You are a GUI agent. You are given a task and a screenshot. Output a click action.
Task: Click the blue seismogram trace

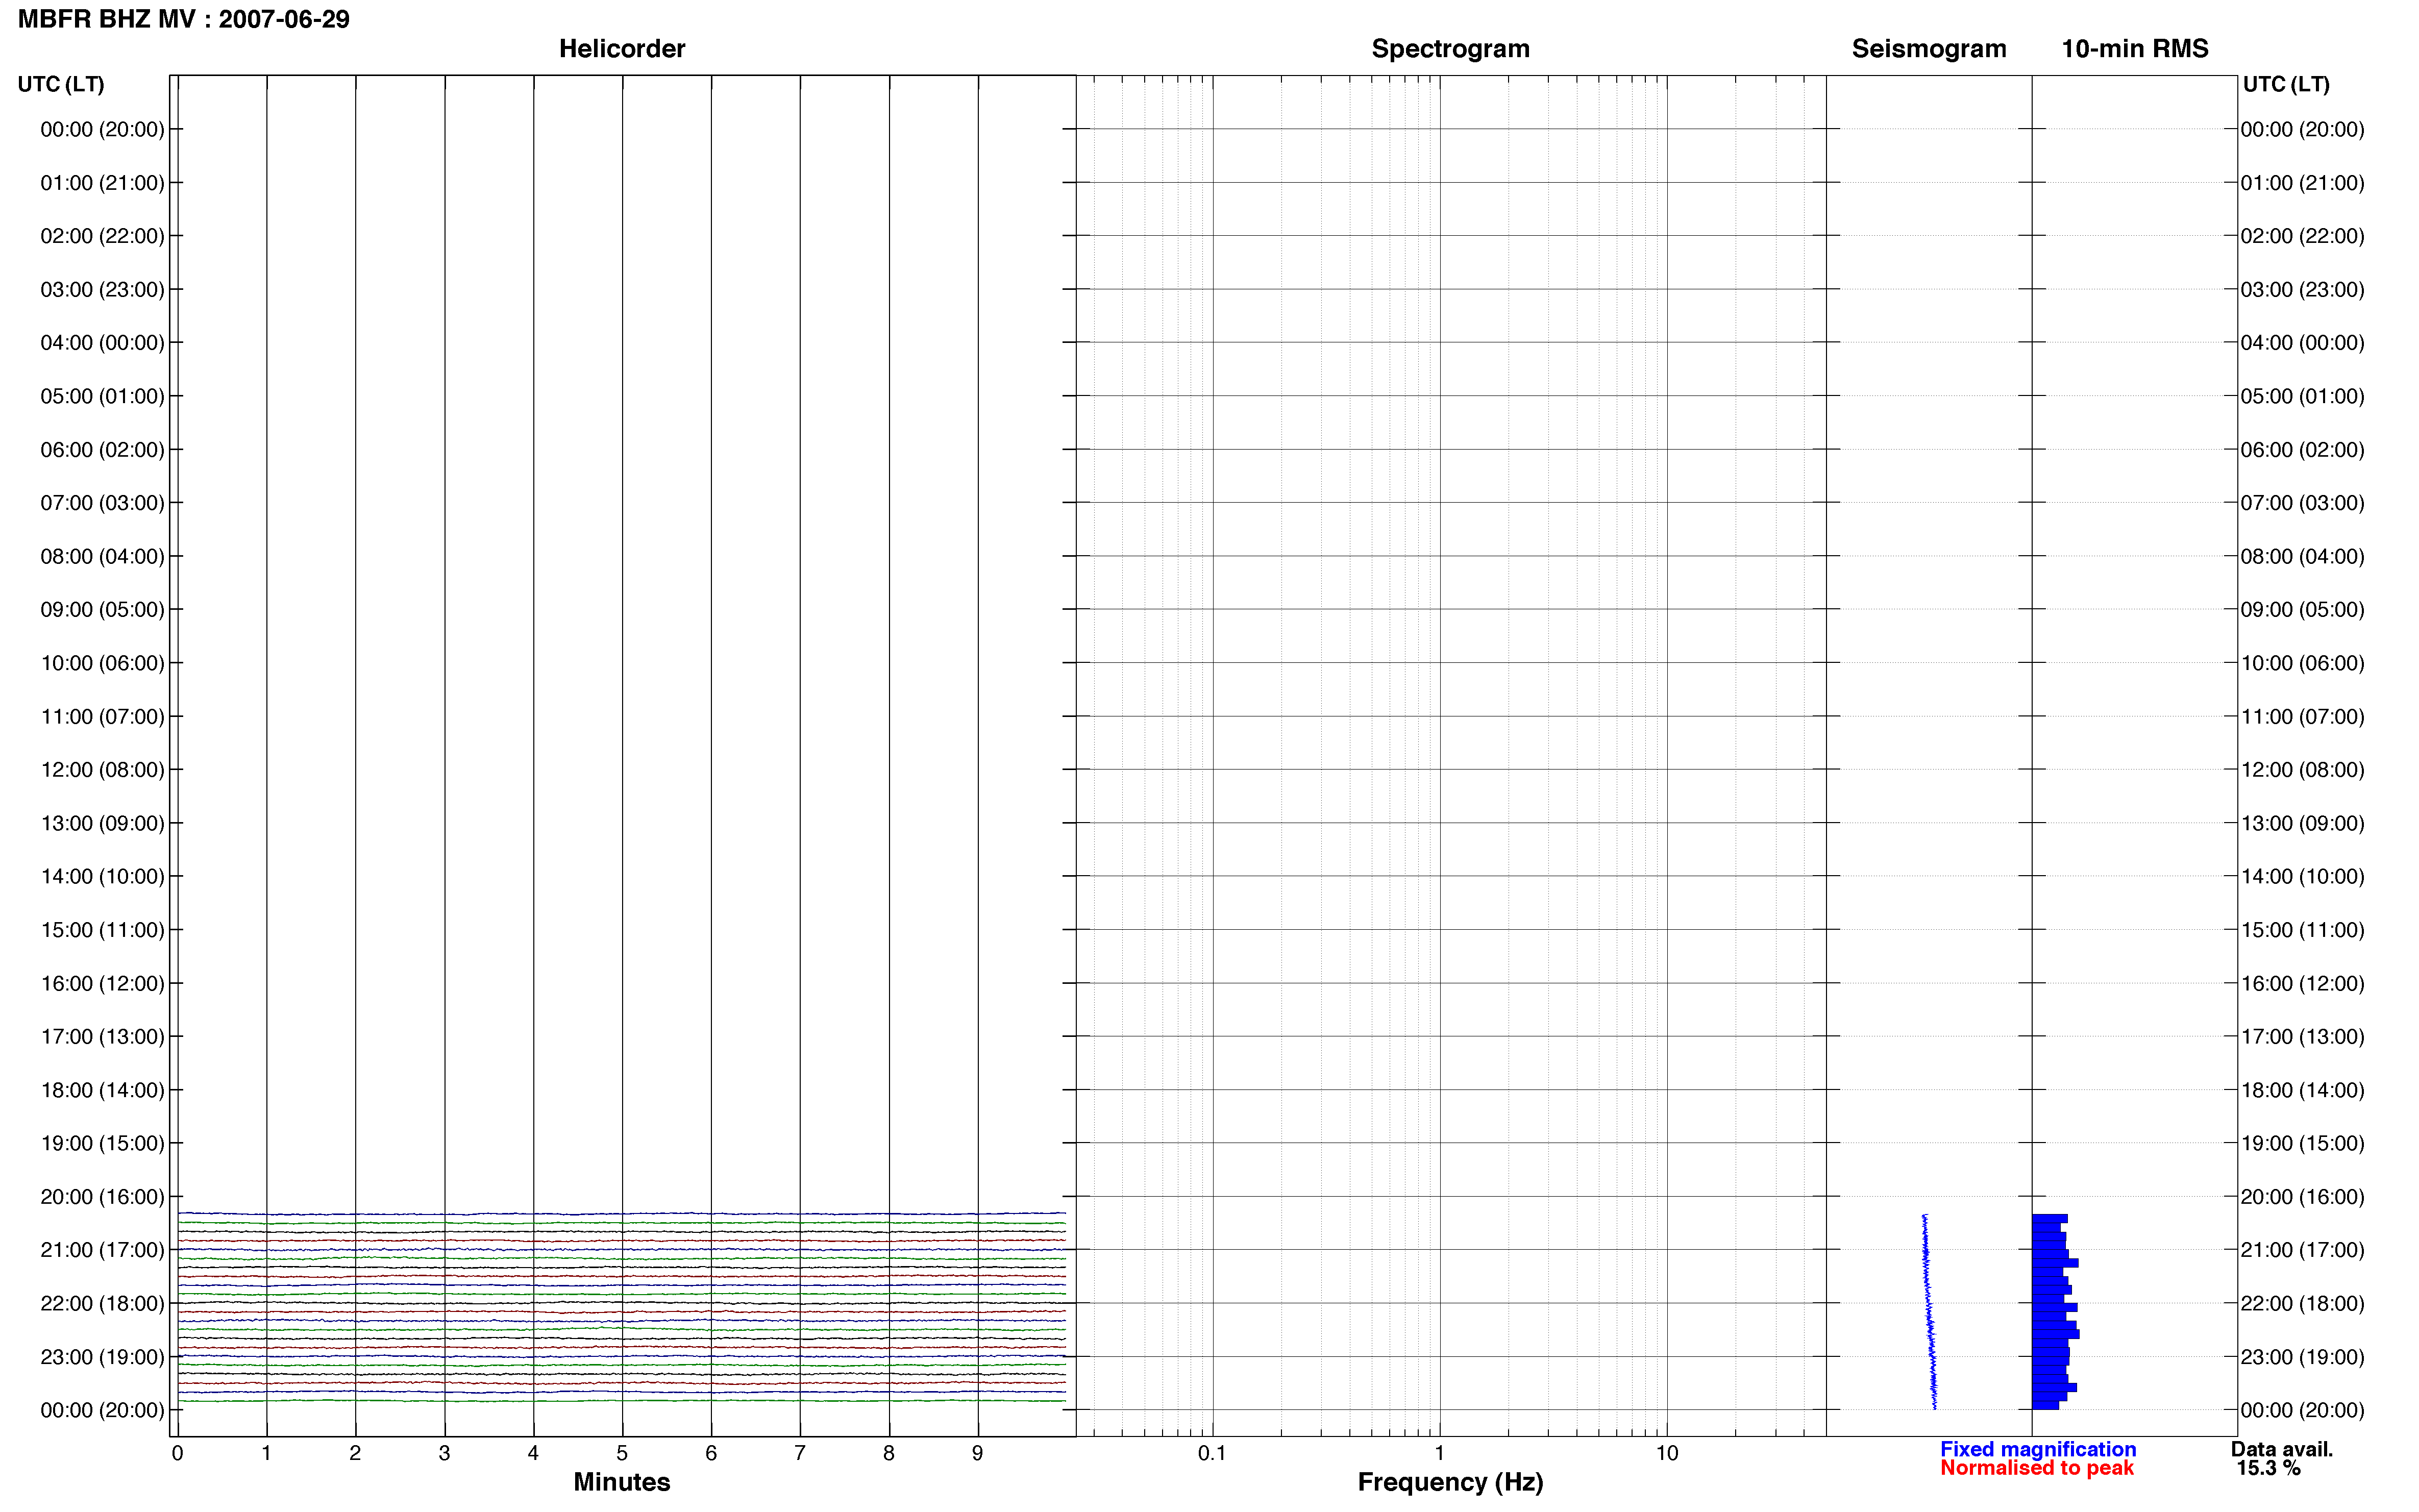pyautogui.click(x=1929, y=1311)
